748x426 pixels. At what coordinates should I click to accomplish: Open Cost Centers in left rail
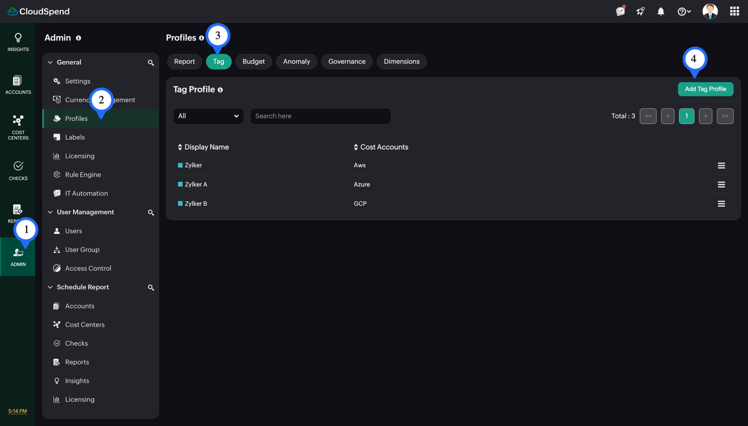[18, 127]
